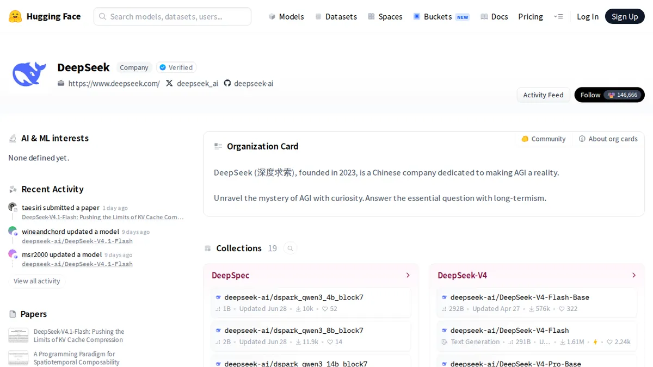Expand the DeepSeek-V4 collection chevron
The width and height of the screenshot is (653, 367).
(634, 276)
